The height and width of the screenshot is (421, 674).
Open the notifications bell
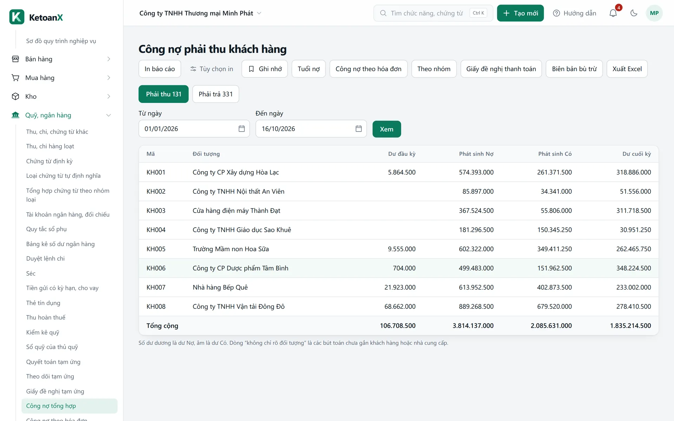(x=613, y=13)
